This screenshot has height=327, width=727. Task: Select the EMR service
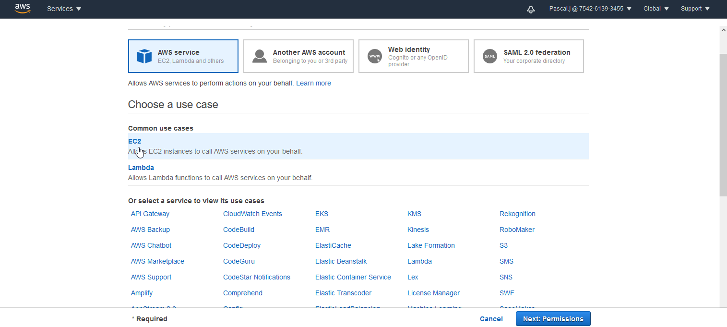pos(322,230)
